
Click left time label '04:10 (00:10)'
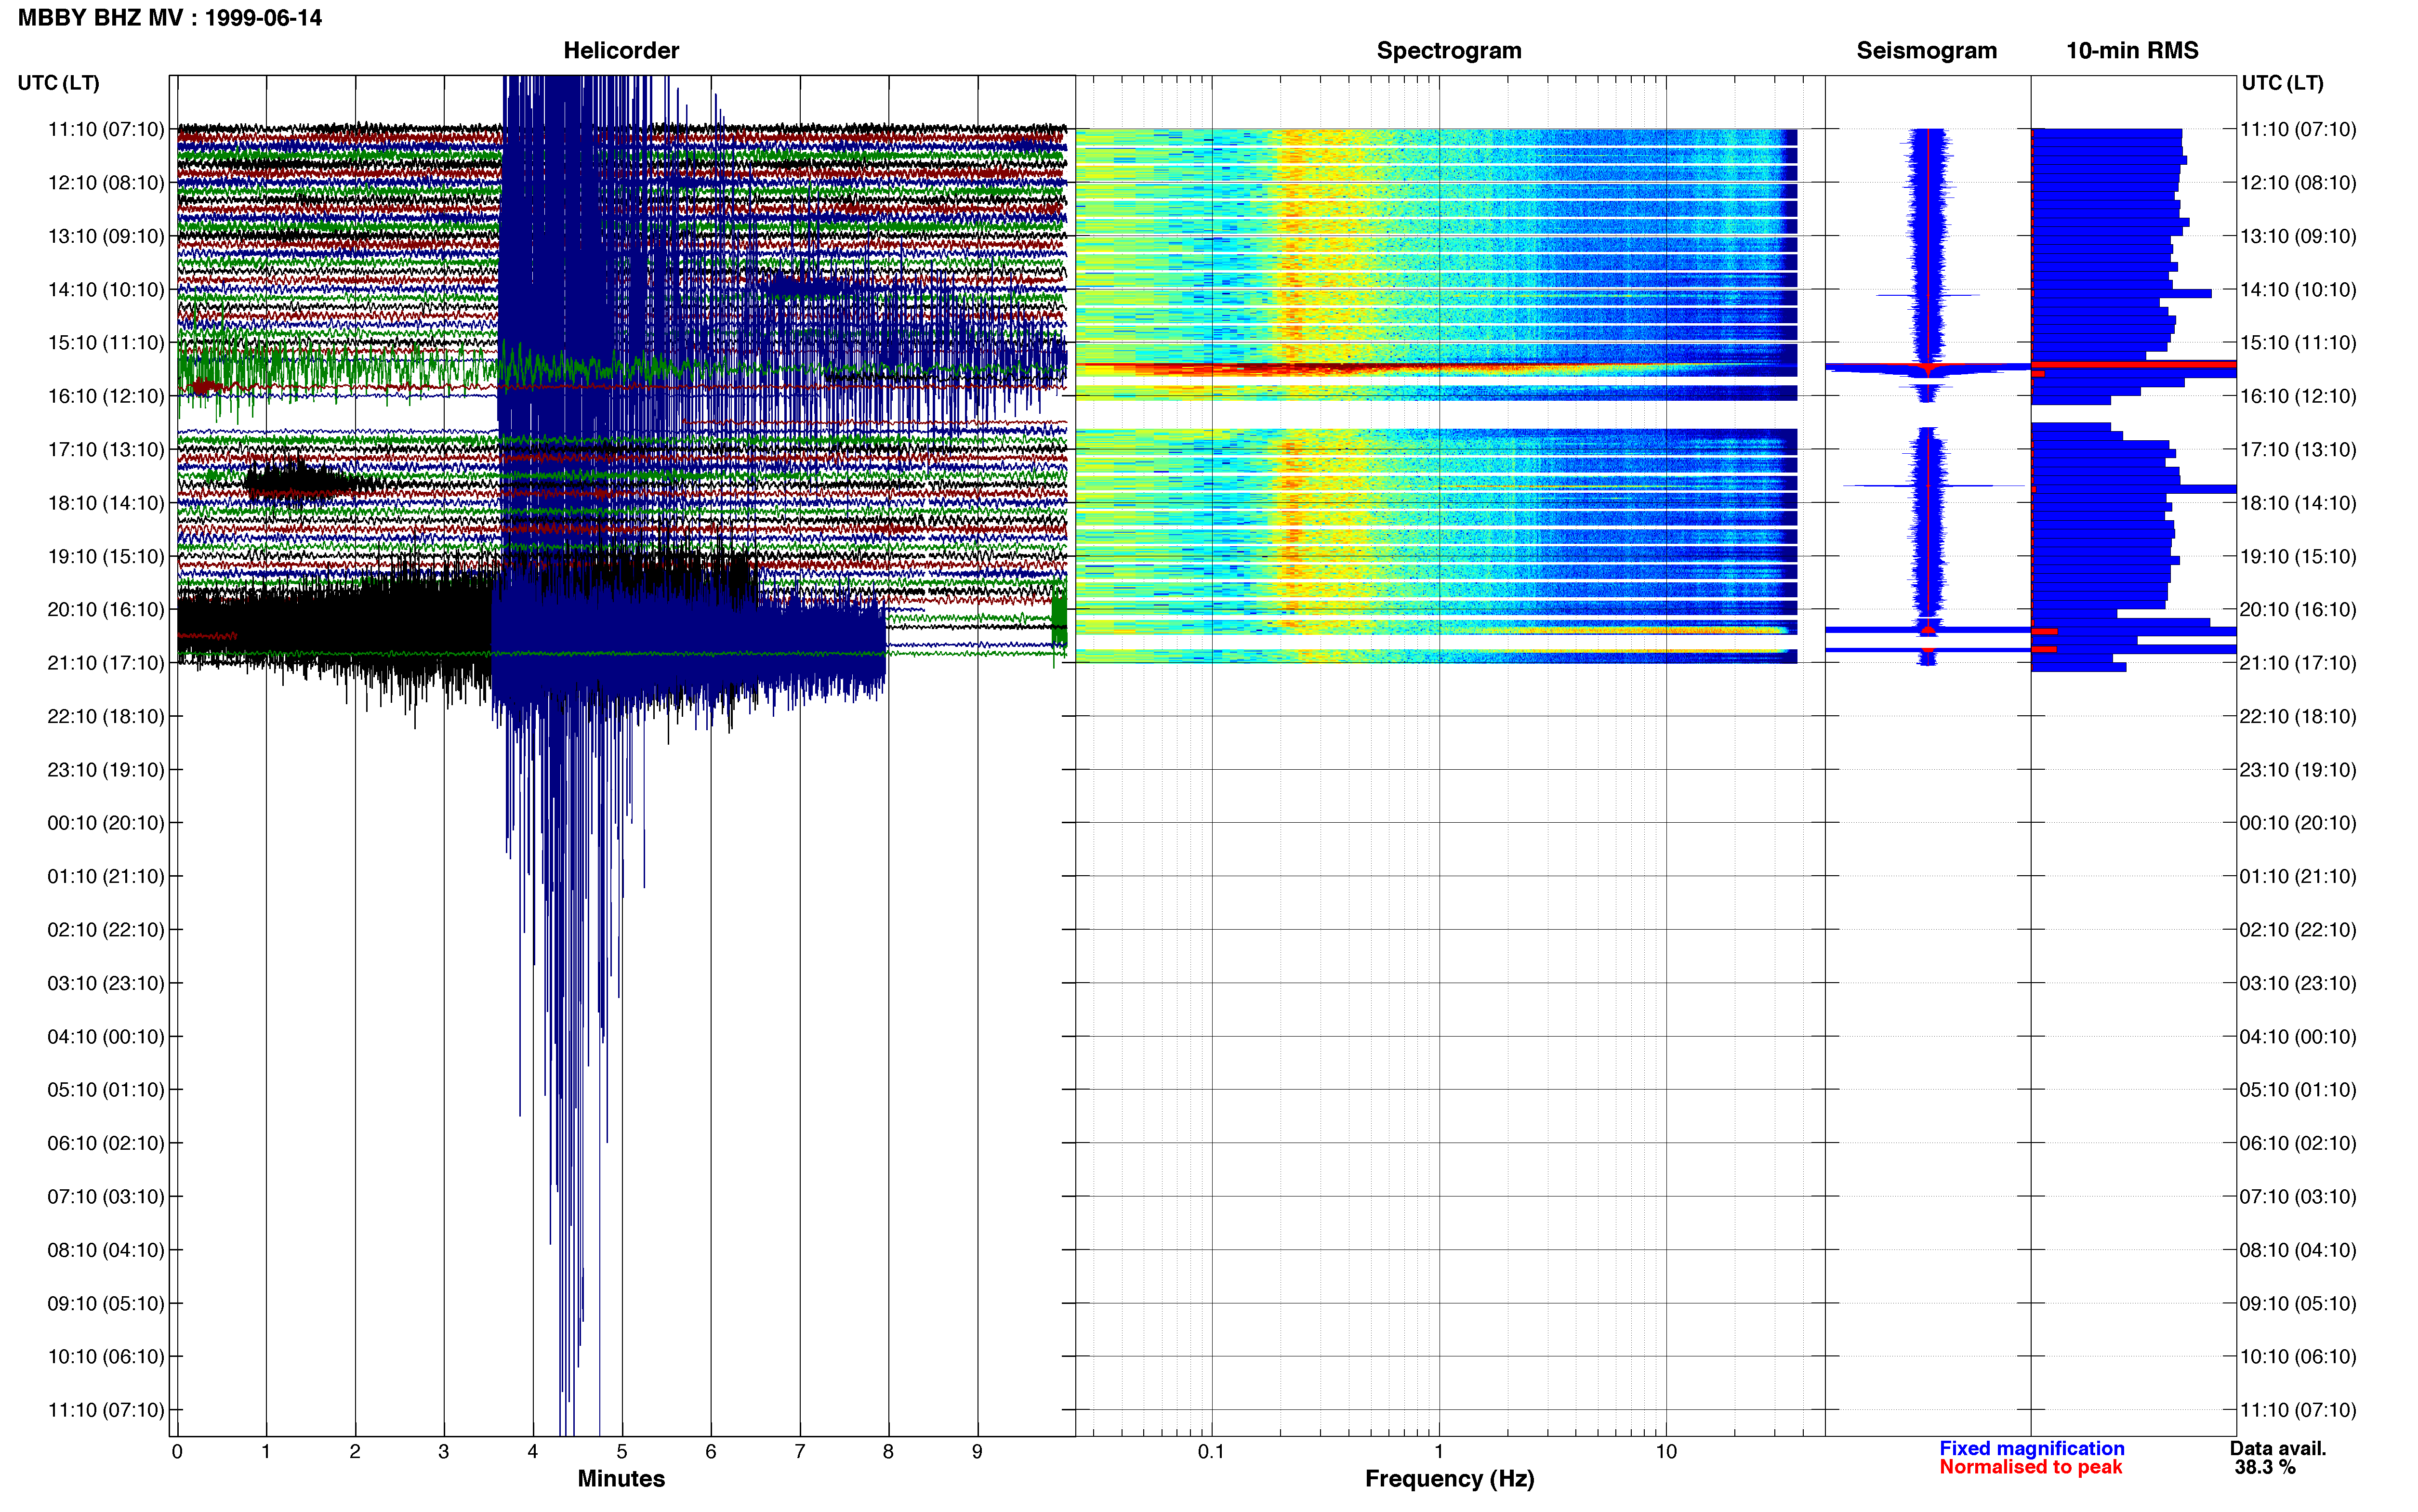click(106, 1036)
